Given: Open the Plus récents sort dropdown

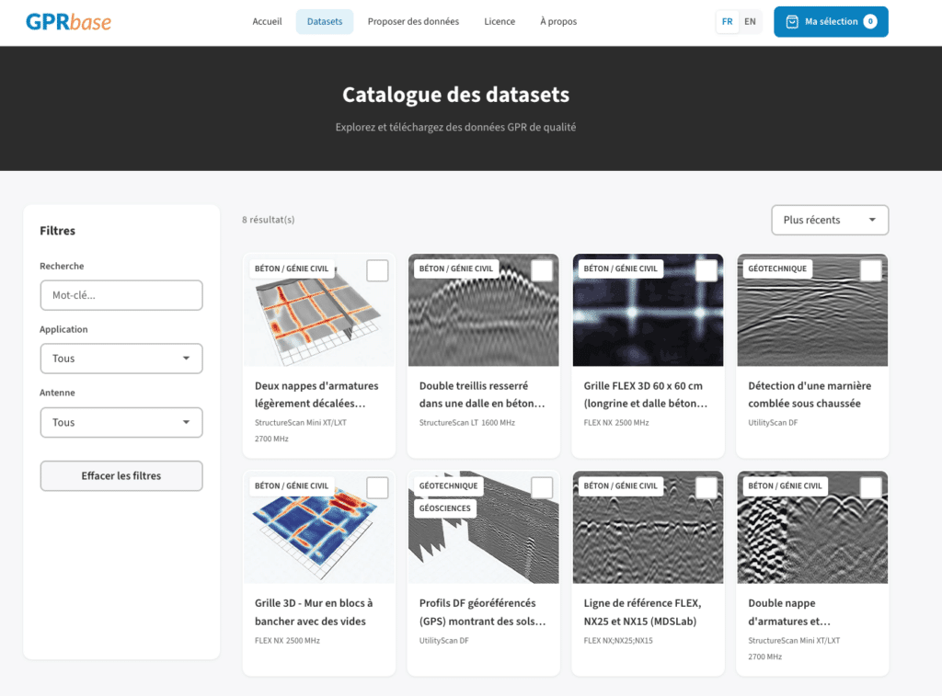Looking at the screenshot, I should pyautogui.click(x=829, y=221).
